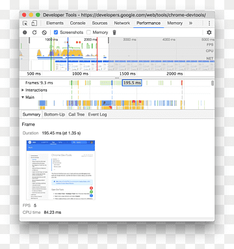Open the Sources tab
234x249 pixels.
(x=99, y=23)
